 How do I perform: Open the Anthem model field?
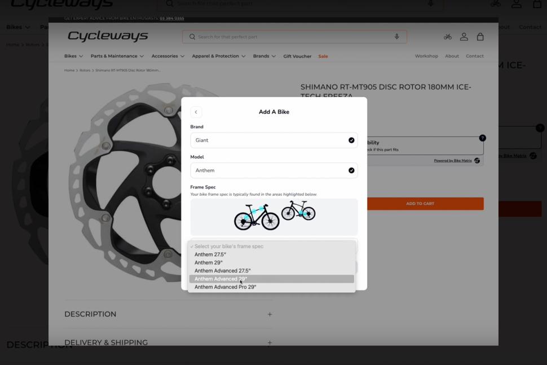(x=274, y=170)
